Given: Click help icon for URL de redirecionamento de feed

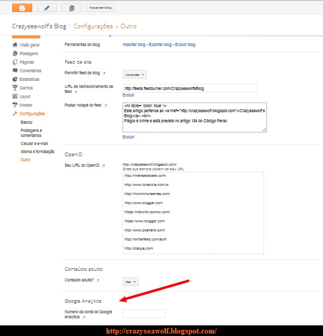Looking at the screenshot, I should (76, 92).
